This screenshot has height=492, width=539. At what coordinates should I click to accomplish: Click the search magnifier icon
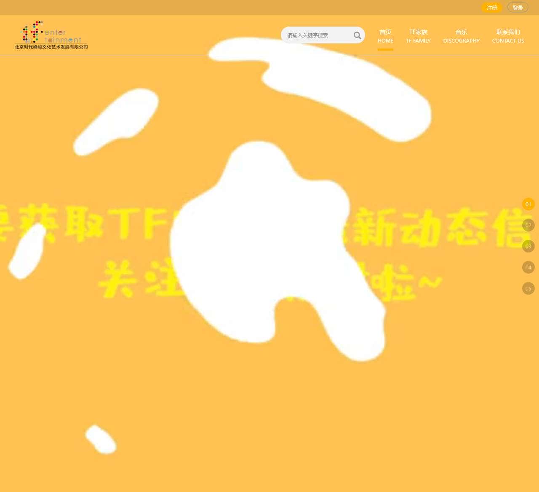(358, 35)
